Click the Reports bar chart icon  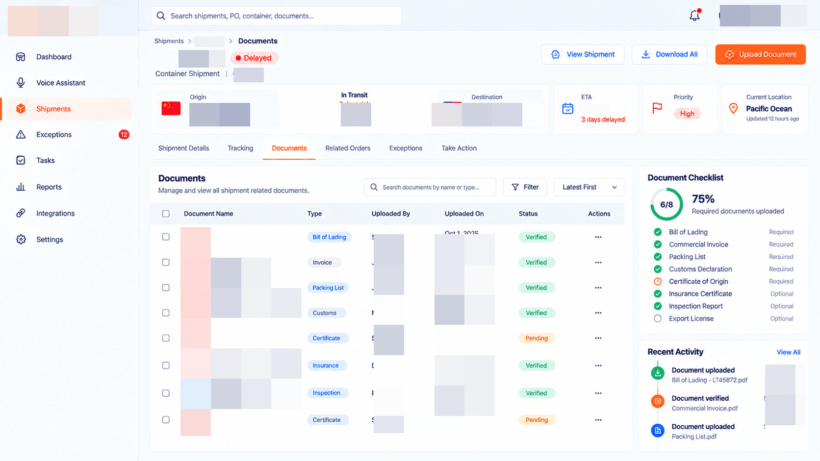[x=21, y=187]
